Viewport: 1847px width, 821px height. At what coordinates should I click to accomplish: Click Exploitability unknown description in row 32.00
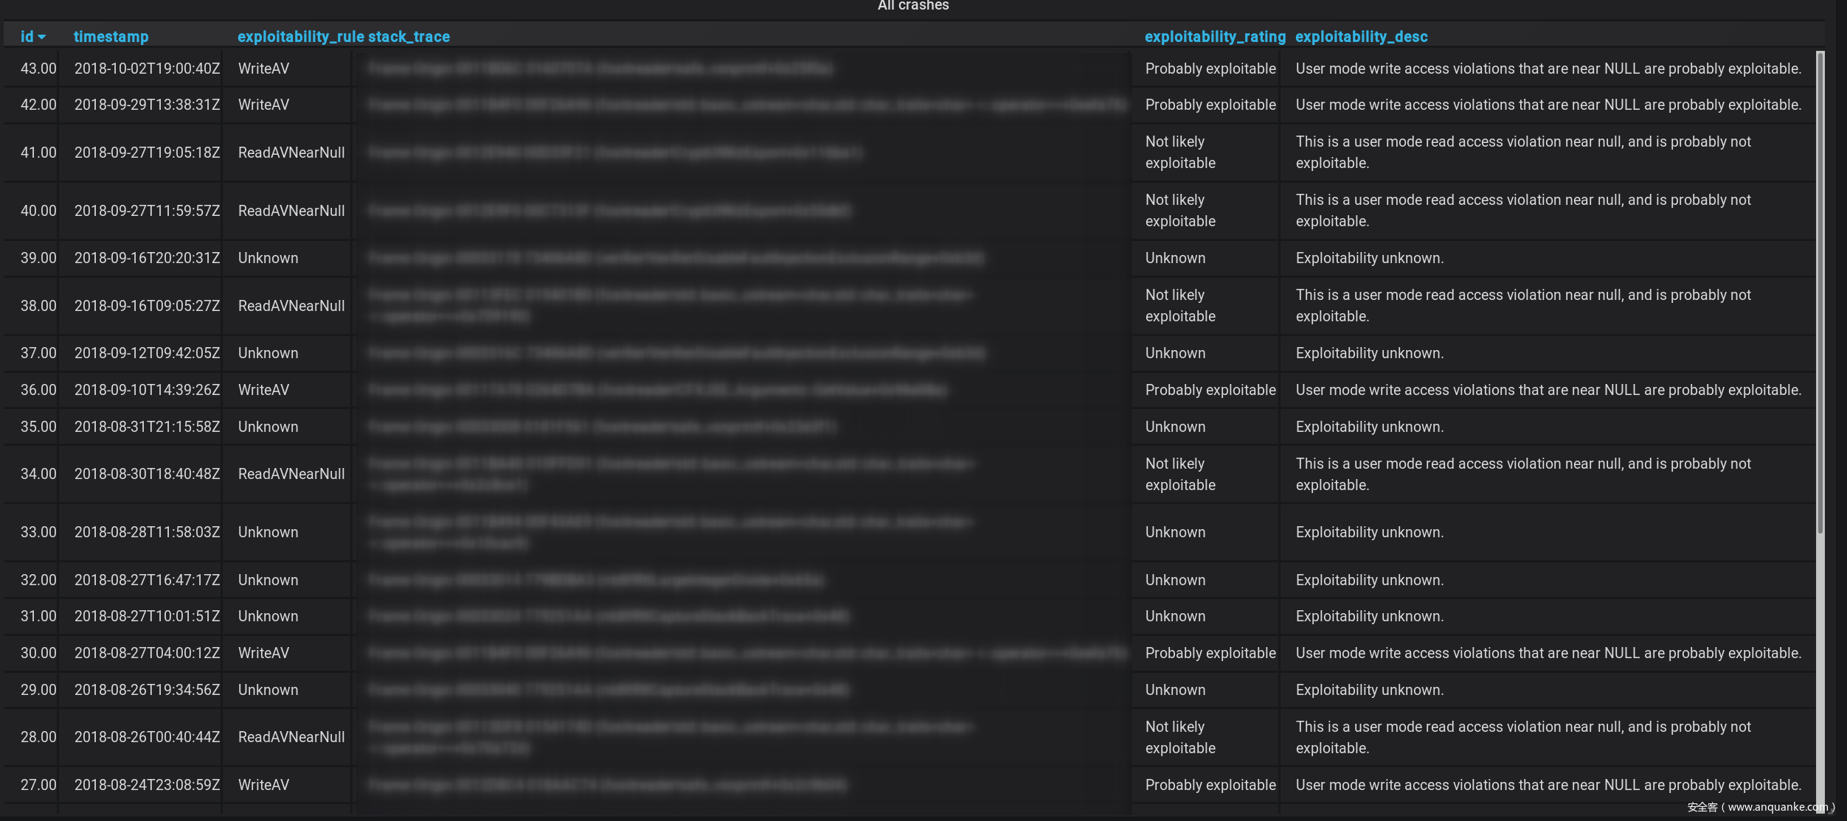coord(1369,580)
